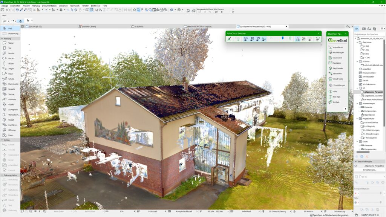Open the Job Manager from the BIMmTool palette
This screenshot has width=386, height=217.
337,52
